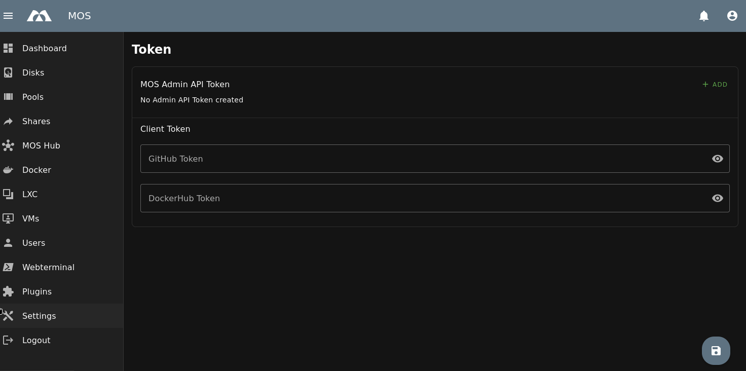
Task: Show the GitHub Token value
Action: (x=717, y=159)
